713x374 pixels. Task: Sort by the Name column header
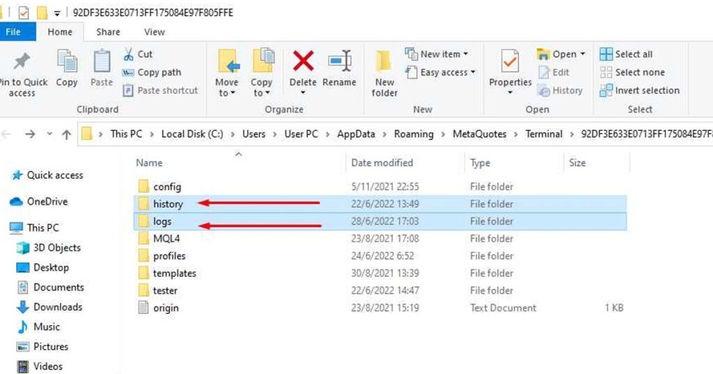click(149, 163)
